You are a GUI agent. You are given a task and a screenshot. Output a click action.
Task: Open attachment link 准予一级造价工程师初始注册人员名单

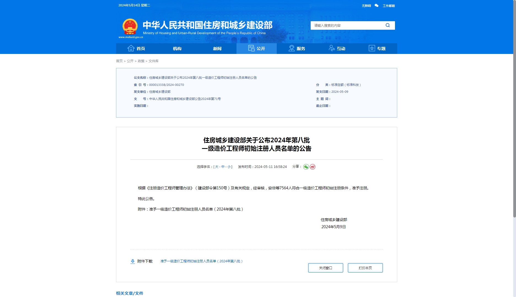(201, 261)
